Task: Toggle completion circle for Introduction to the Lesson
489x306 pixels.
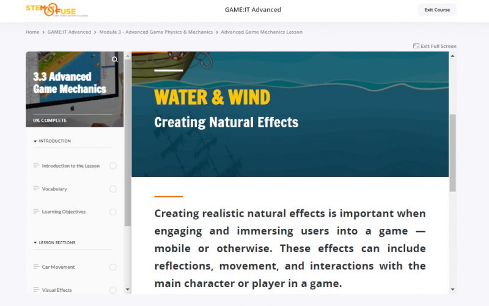Action: [113, 166]
